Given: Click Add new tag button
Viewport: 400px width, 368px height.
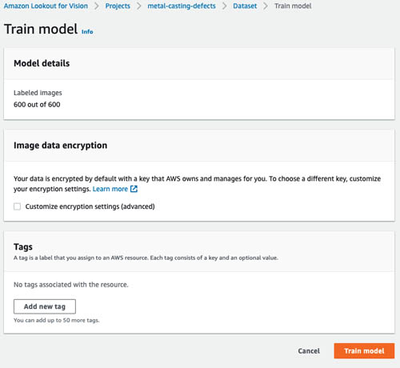Looking at the screenshot, I should (45, 306).
